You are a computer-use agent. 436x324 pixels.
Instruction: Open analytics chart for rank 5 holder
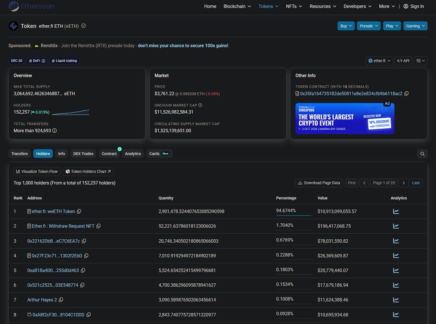coord(396,270)
